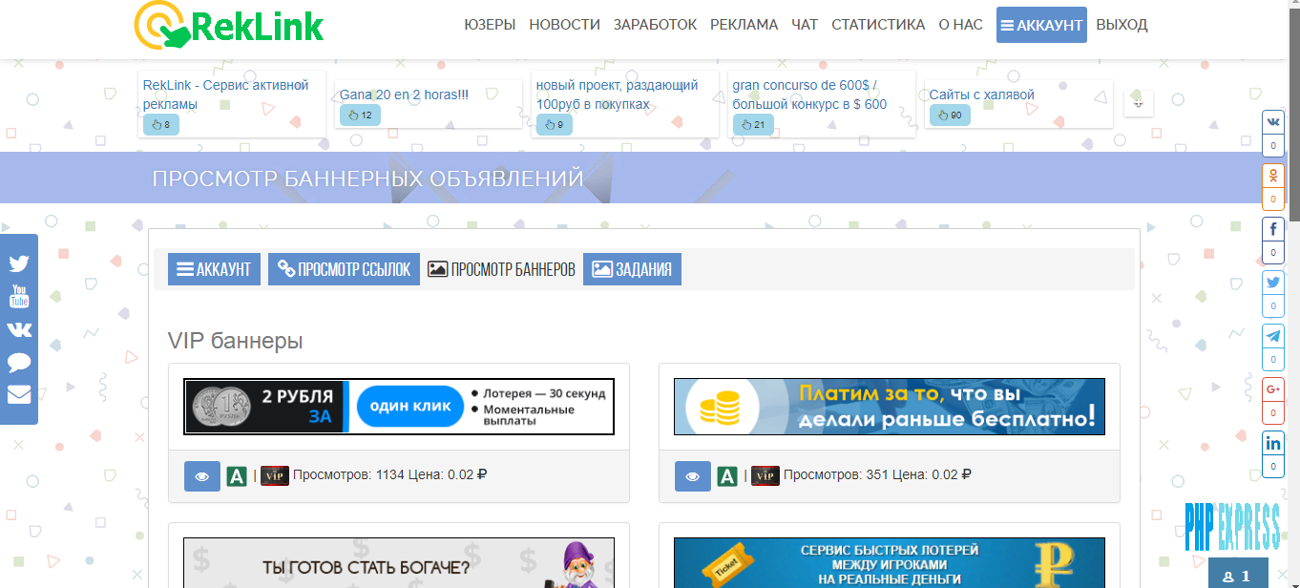Click the АККАУНТ button in the top navigation
Image resolution: width=1300 pixels, height=588 pixels.
point(1041,25)
